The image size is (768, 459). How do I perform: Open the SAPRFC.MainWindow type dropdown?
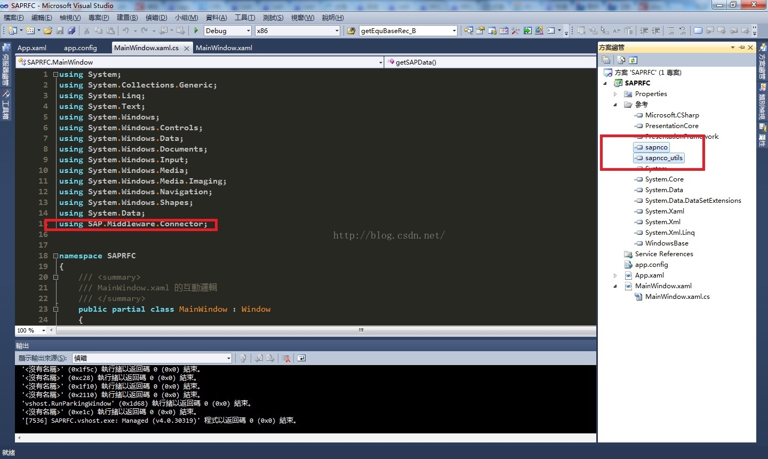click(x=380, y=62)
